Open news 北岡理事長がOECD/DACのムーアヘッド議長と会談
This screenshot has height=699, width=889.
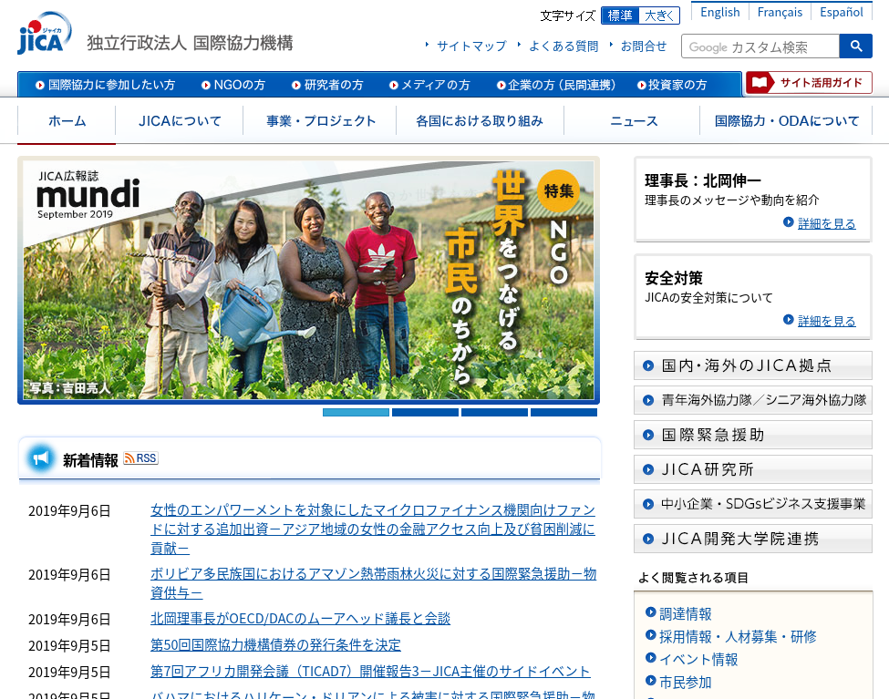(300, 619)
